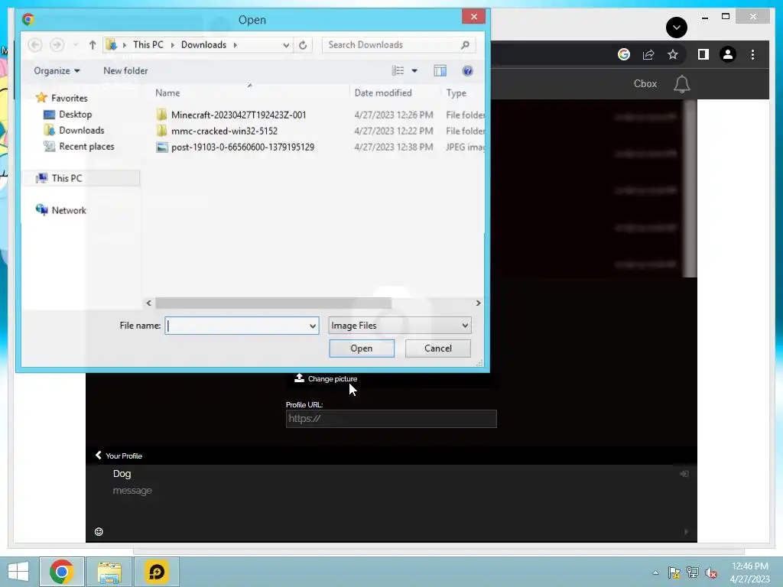Share this page with Chrome's share icon
The width and height of the screenshot is (783, 587).
point(648,54)
